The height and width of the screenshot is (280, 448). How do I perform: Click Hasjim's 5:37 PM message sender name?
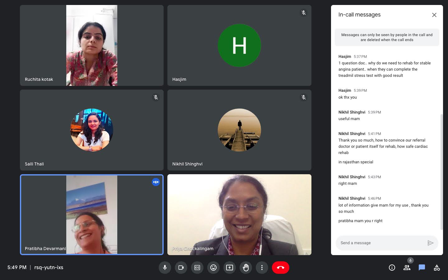point(345,57)
